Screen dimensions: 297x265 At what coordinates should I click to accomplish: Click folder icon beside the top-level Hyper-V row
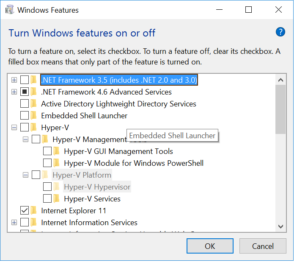coord(34,127)
